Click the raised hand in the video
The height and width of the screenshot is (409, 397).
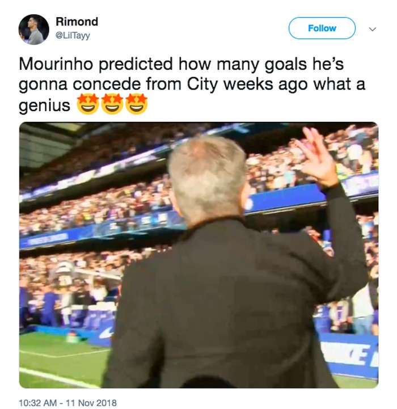pos(317,157)
